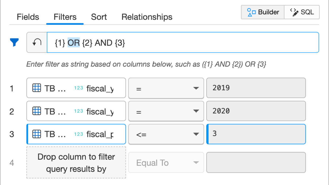
Task: Click the filter expression text field
Action: pos(183,42)
